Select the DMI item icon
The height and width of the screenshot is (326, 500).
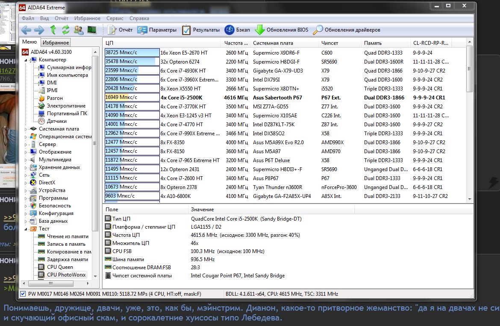[41, 83]
